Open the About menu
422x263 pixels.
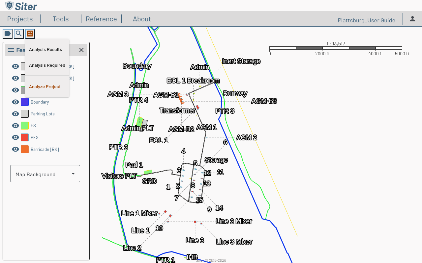[142, 19]
